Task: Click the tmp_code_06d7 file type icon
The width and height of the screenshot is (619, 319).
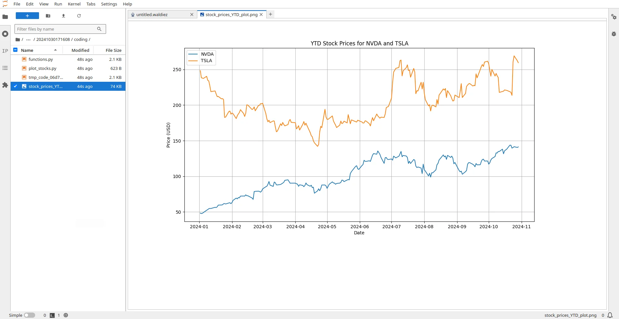Action: [x=24, y=77]
